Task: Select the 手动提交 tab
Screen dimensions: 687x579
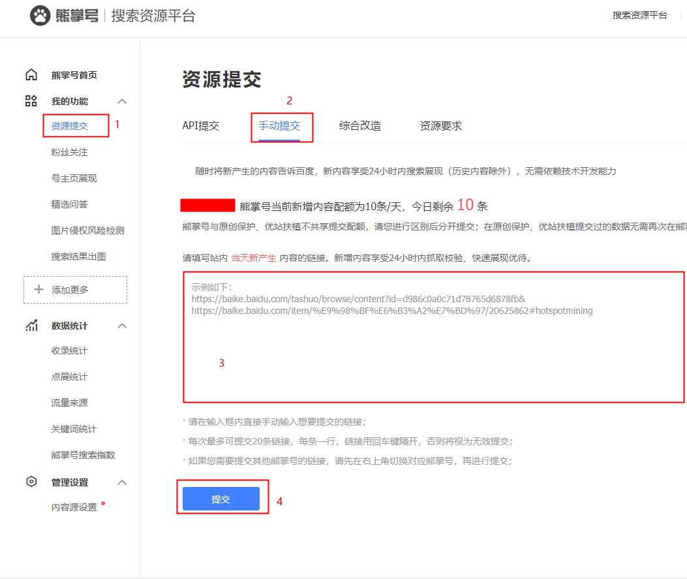Action: tap(279, 126)
